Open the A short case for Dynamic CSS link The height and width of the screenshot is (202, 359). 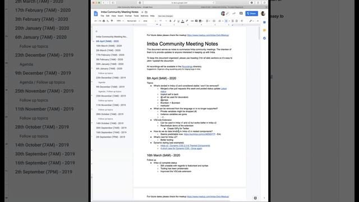point(181,148)
